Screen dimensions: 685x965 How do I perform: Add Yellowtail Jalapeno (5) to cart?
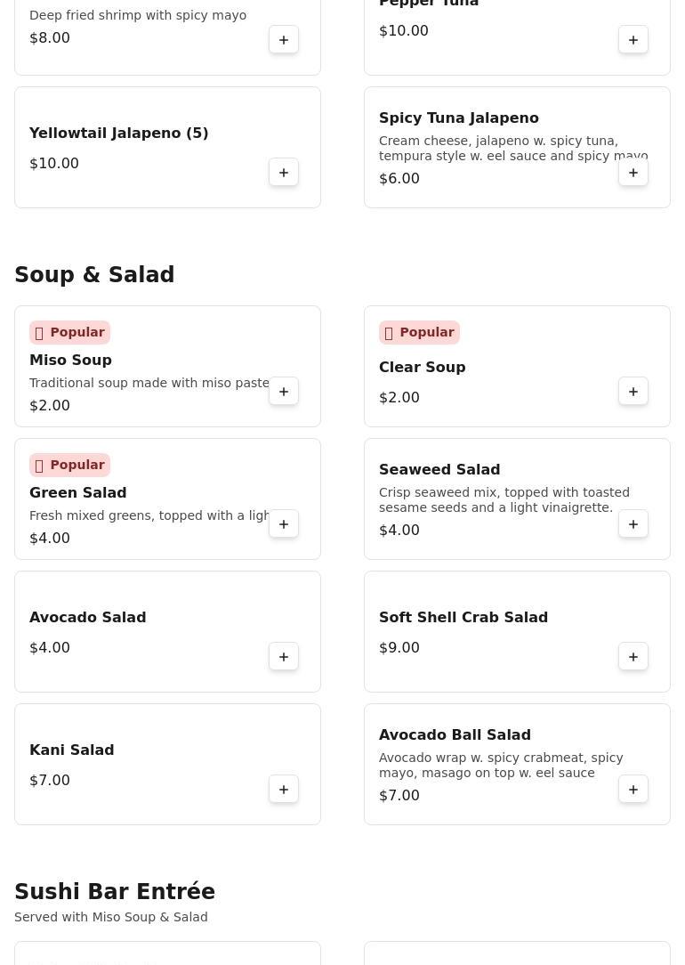pyautogui.click(x=284, y=173)
